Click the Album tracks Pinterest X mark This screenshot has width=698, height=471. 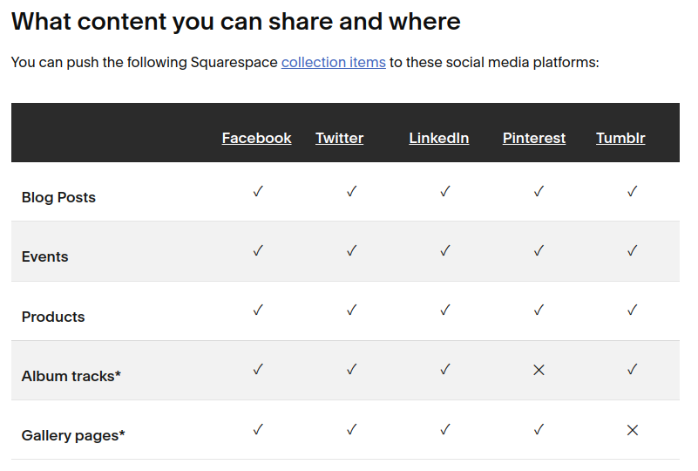coord(539,370)
